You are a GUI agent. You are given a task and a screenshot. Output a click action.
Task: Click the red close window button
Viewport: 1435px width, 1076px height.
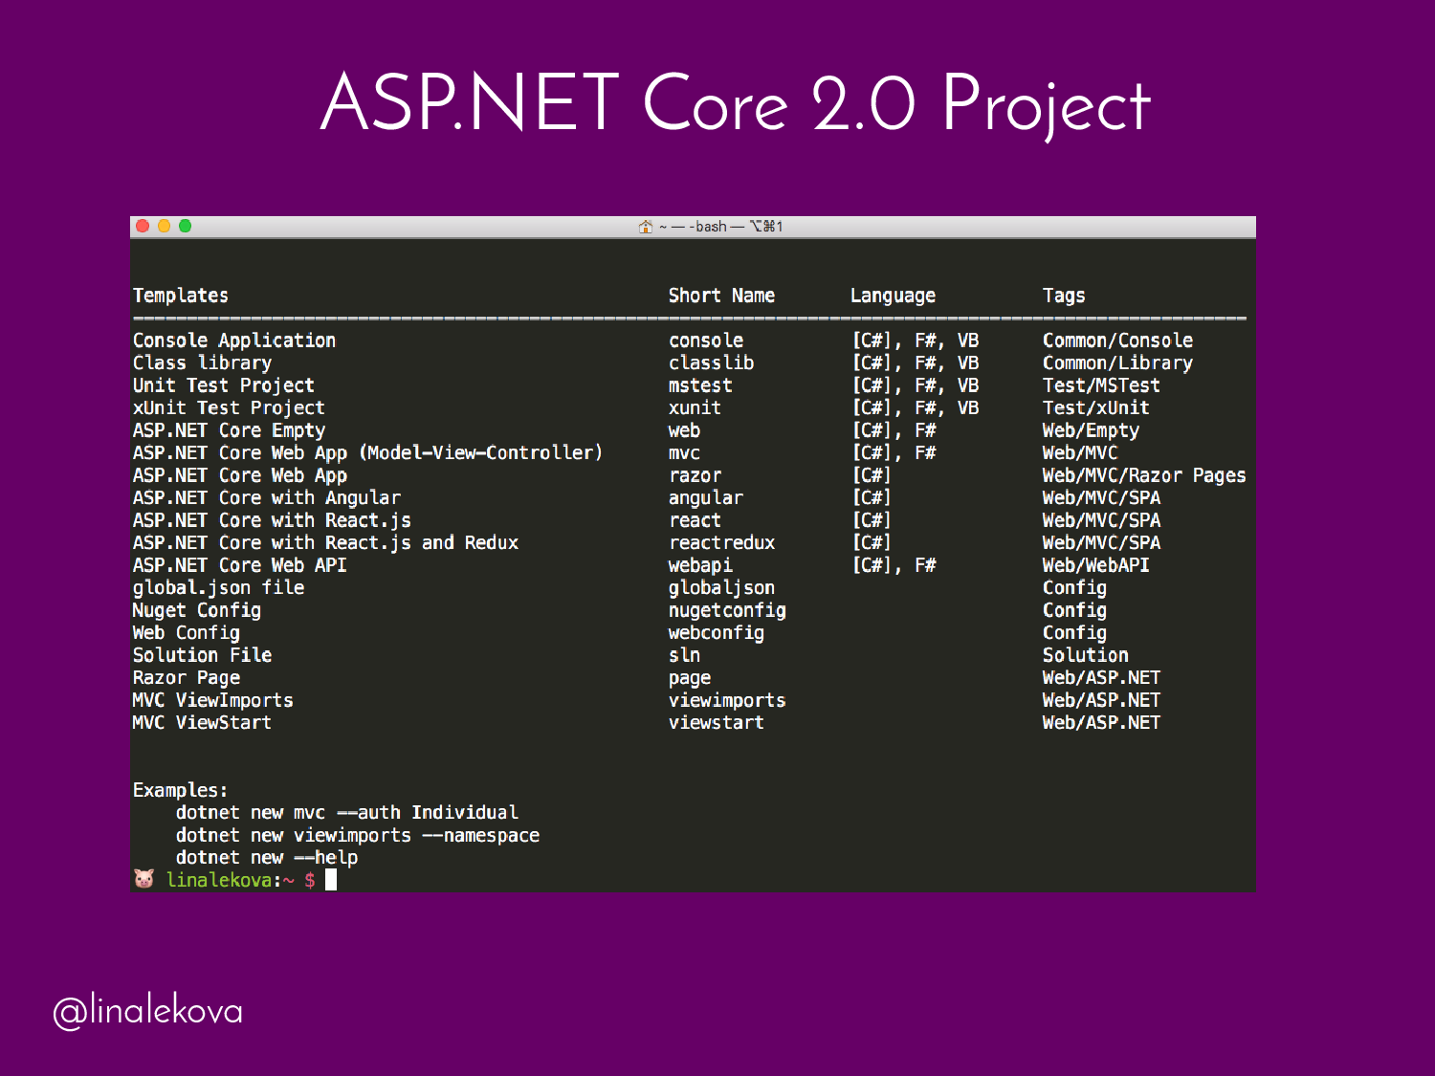coord(143,226)
